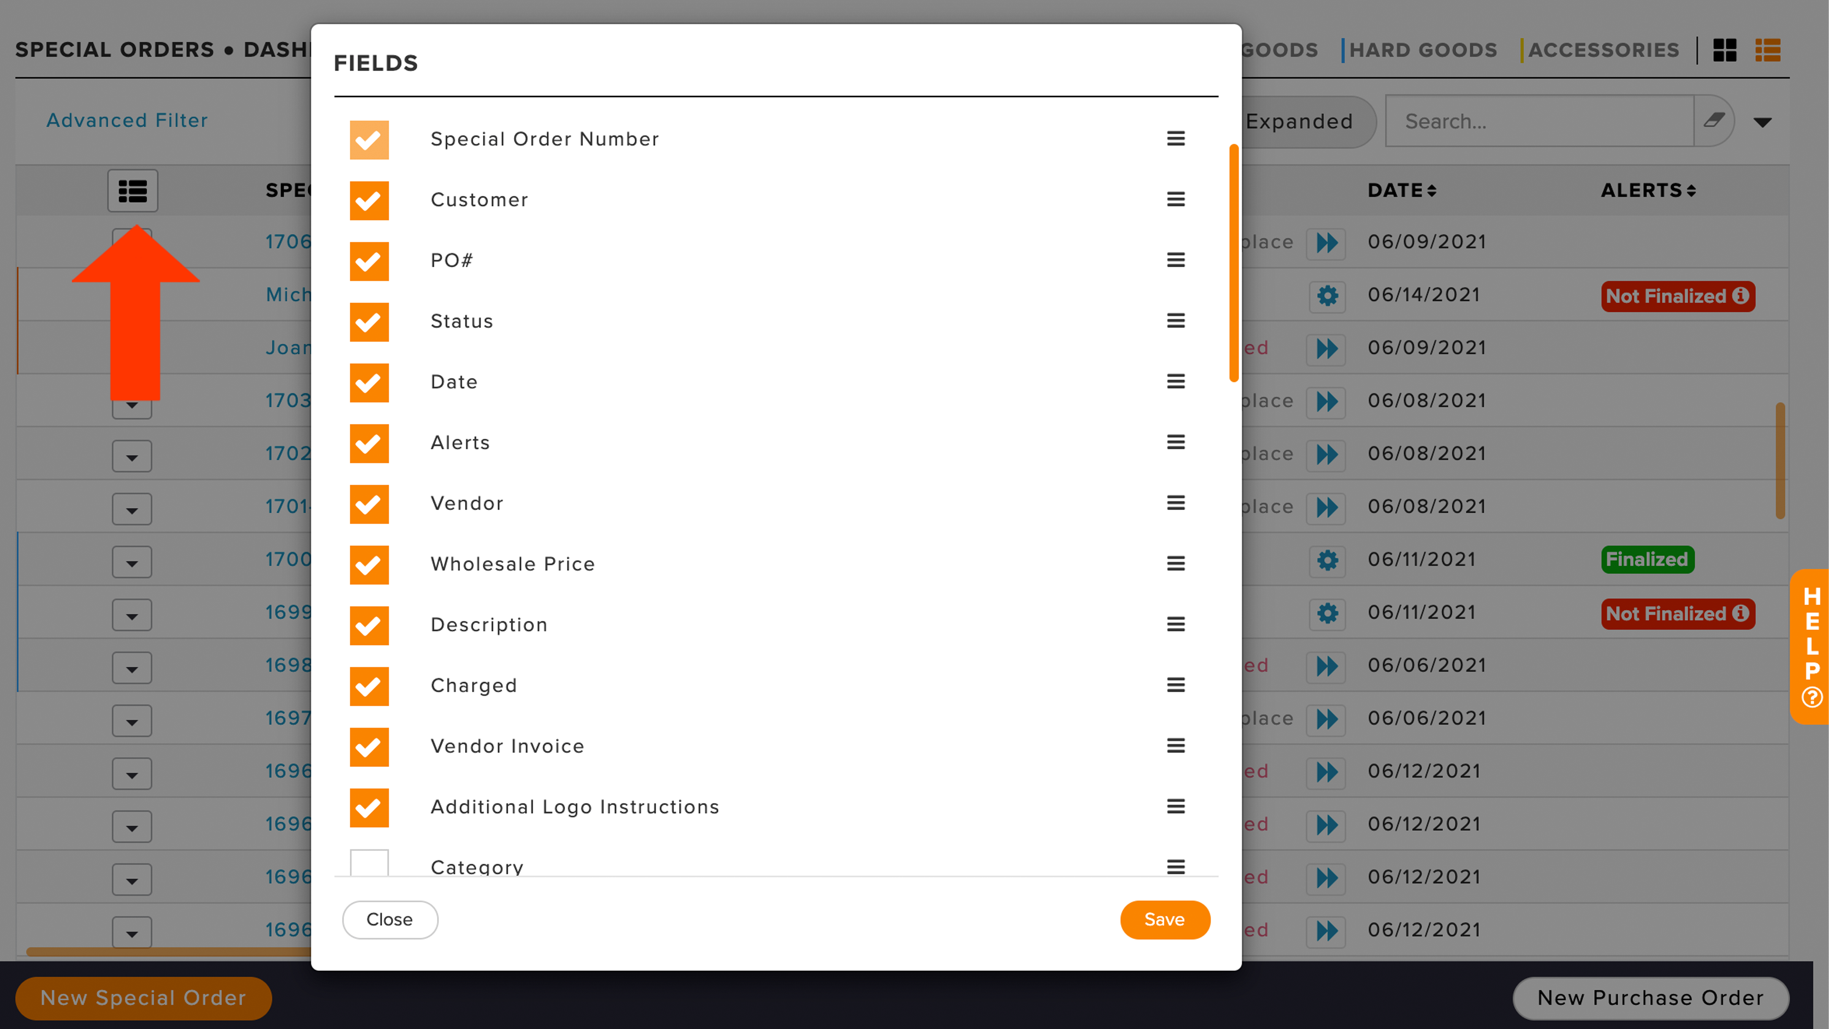The width and height of the screenshot is (1829, 1029).
Task: Expand row 1699 dropdown arrow
Action: pyautogui.click(x=132, y=614)
